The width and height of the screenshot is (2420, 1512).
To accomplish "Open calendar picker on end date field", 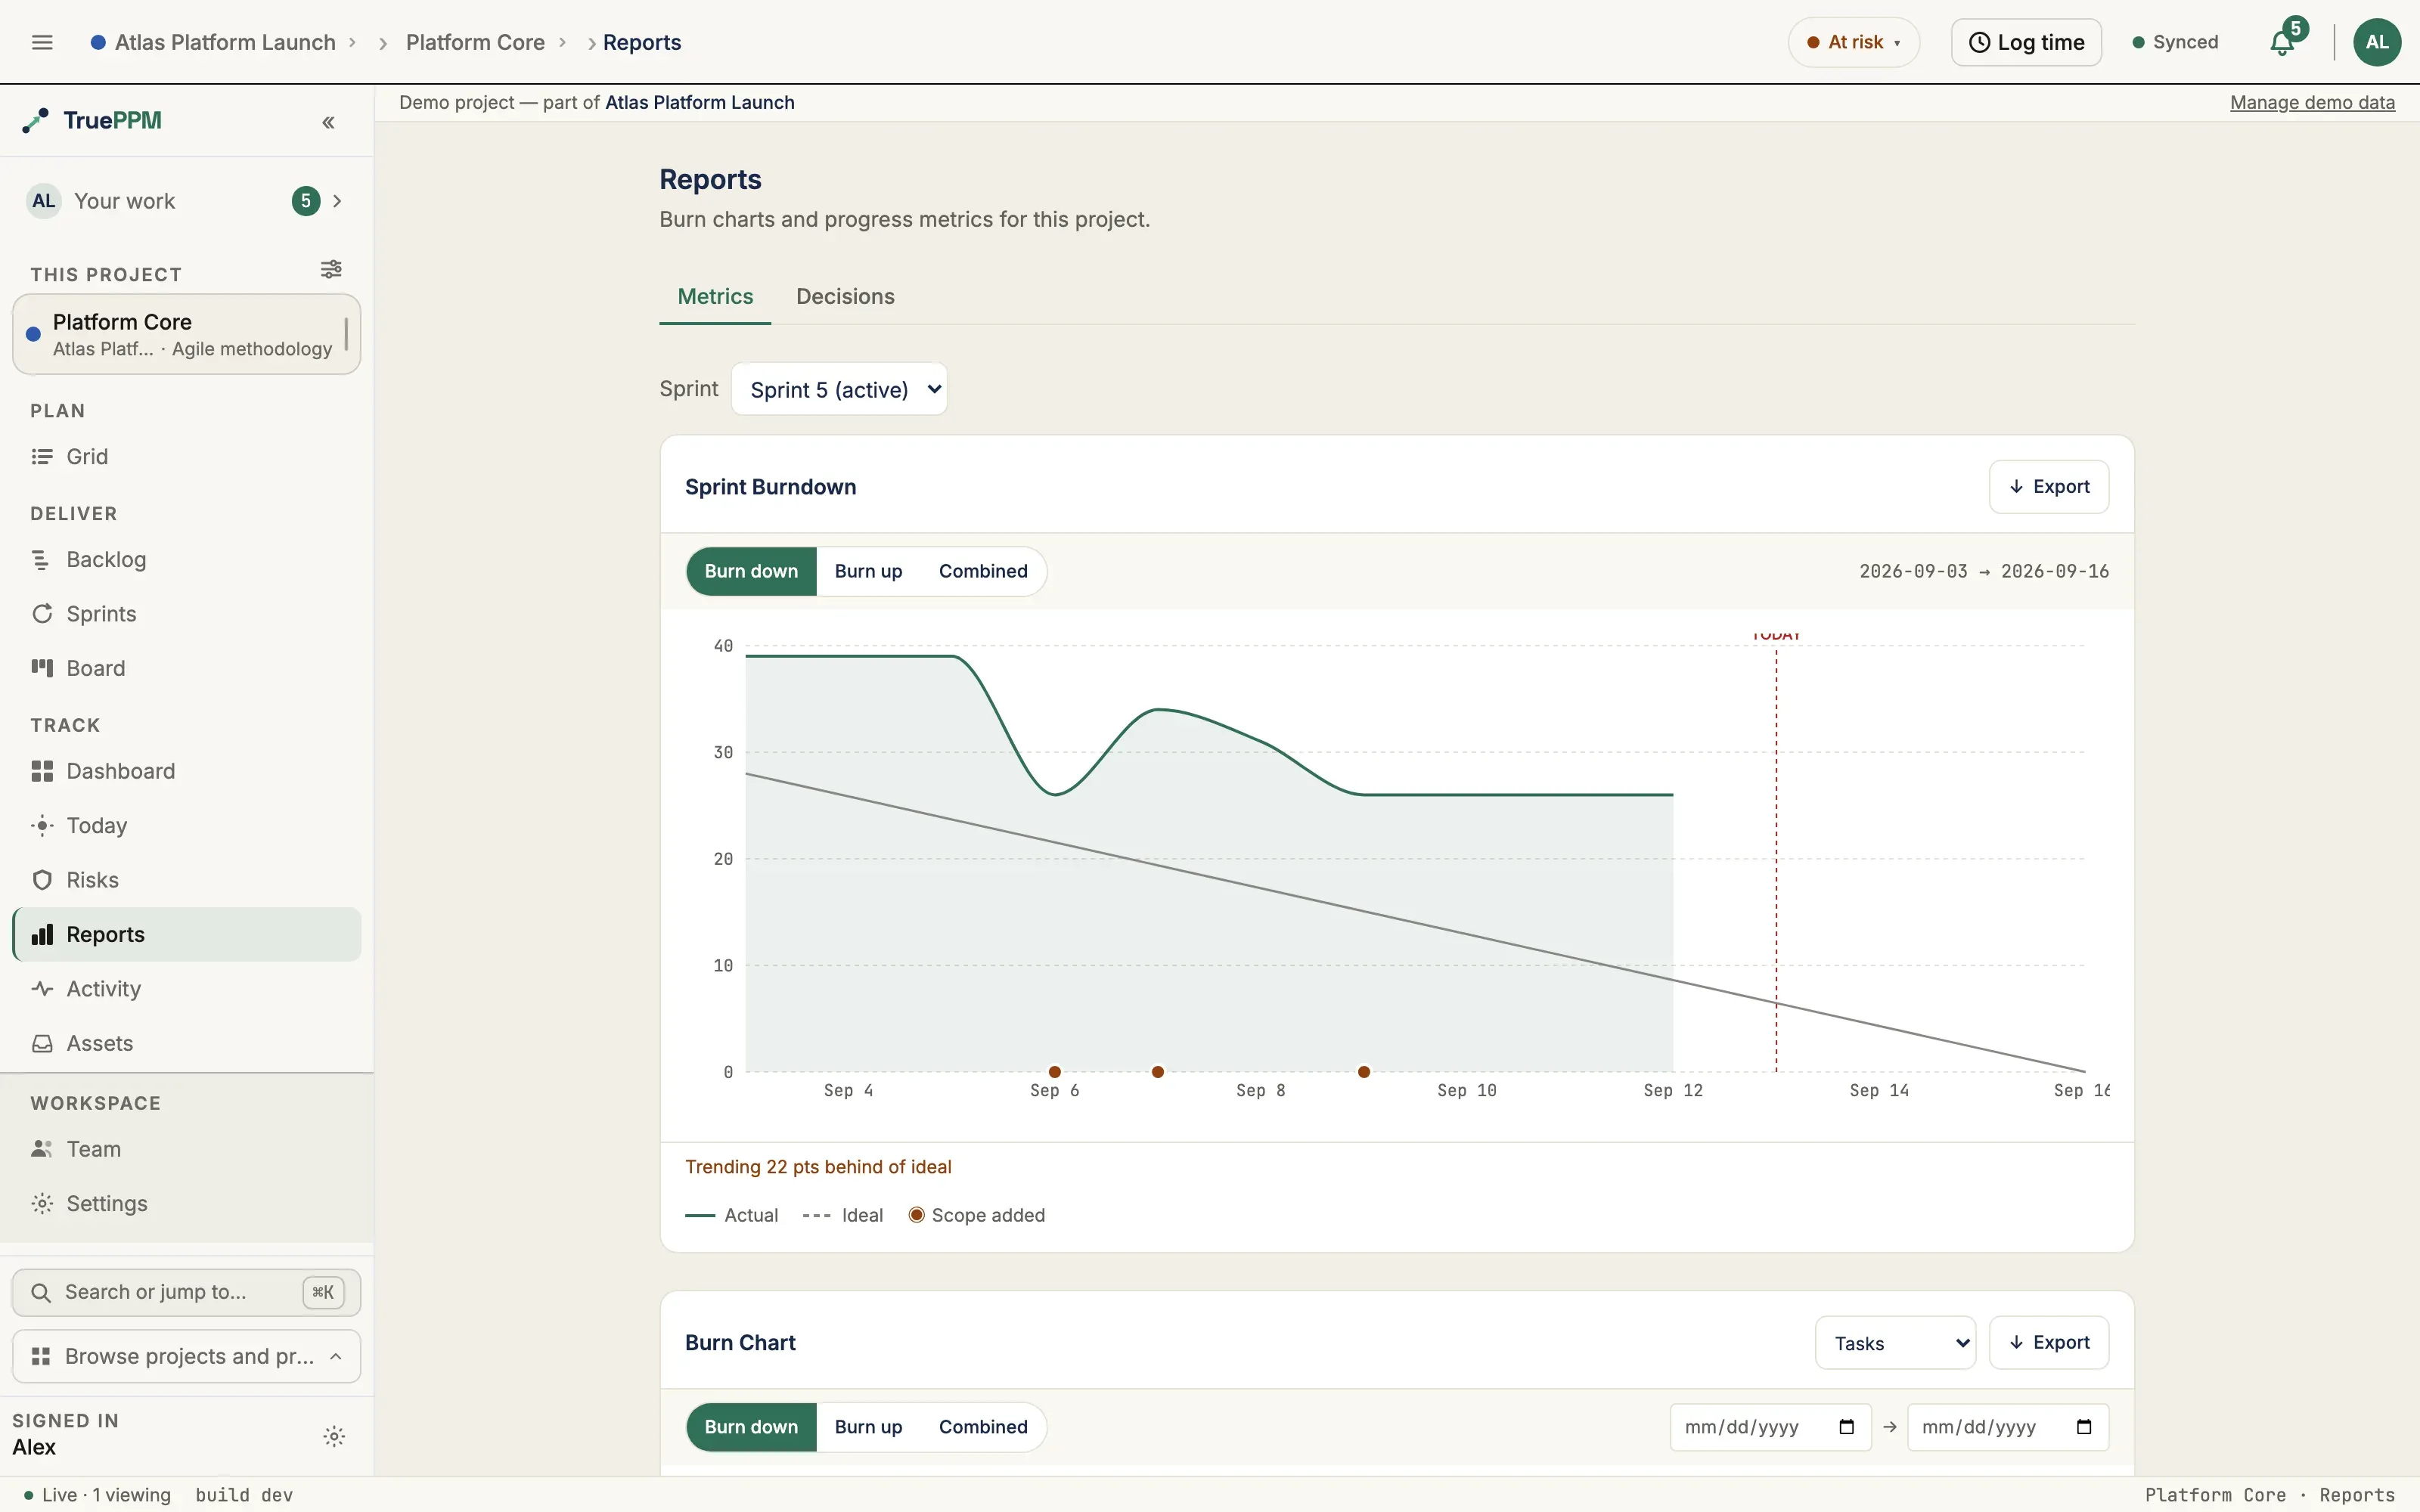I will coord(2083,1427).
